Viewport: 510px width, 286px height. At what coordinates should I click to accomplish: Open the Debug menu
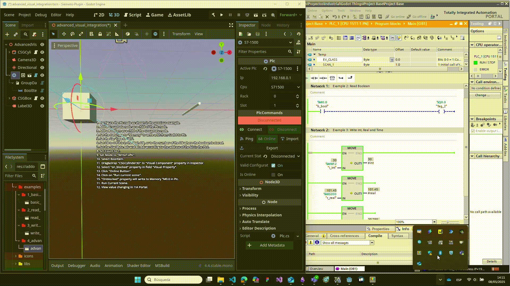pyautogui.click(x=41, y=15)
